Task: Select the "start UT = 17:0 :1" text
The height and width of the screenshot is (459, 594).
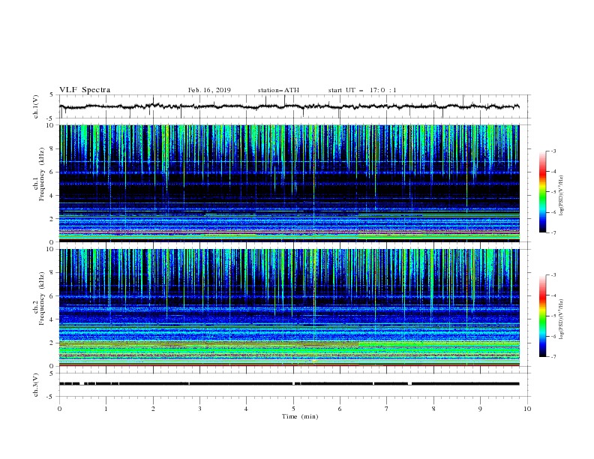Action: (x=362, y=90)
